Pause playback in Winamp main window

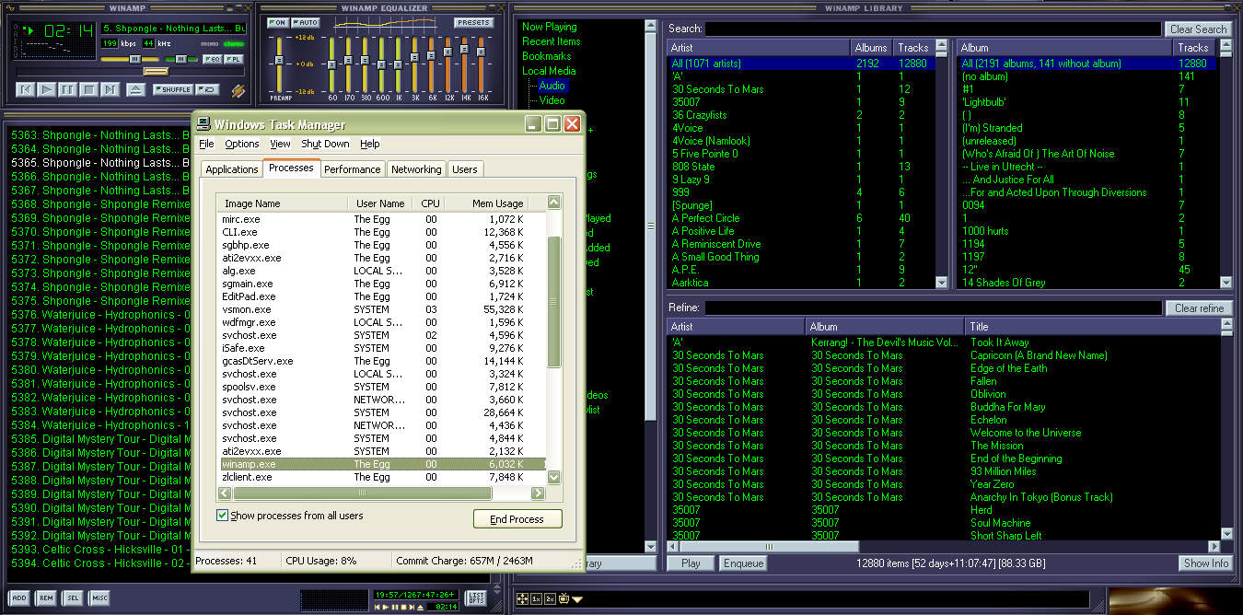tap(67, 89)
